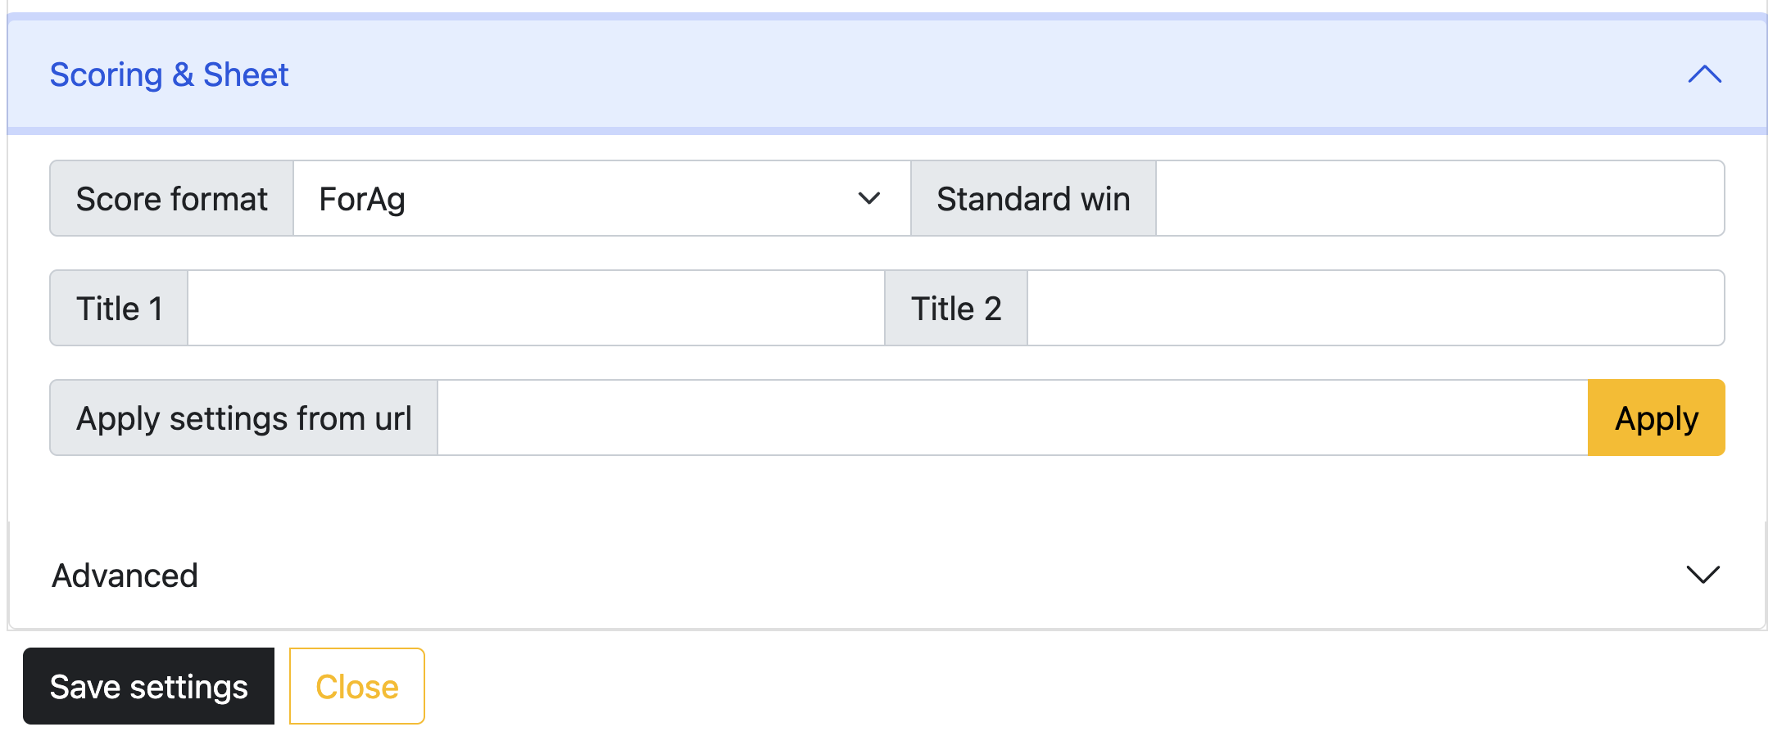This screenshot has width=1791, height=745.
Task: Click the Close button
Action: click(x=356, y=686)
